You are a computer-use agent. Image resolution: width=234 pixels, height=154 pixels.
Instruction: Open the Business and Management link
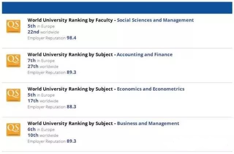[x=148, y=124]
